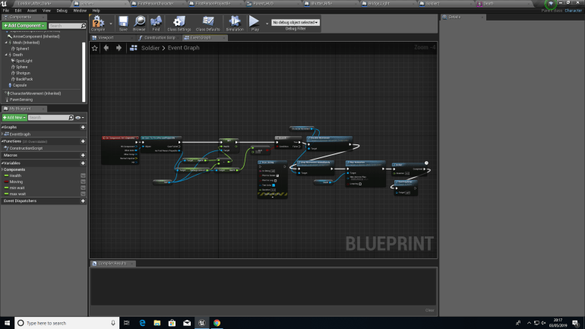Save the Soldier blueprint

coord(123,23)
